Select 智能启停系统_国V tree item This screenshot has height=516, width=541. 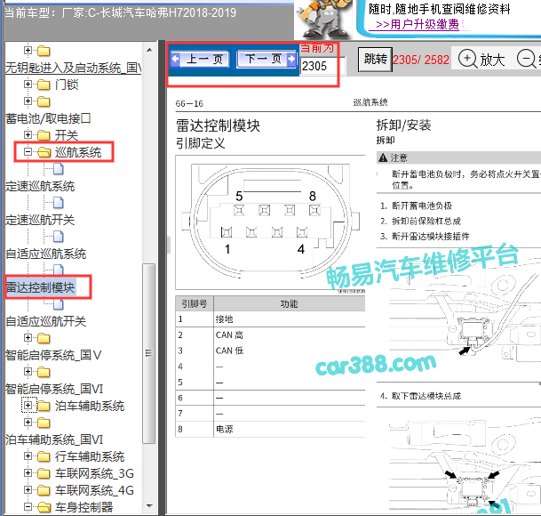tap(53, 355)
